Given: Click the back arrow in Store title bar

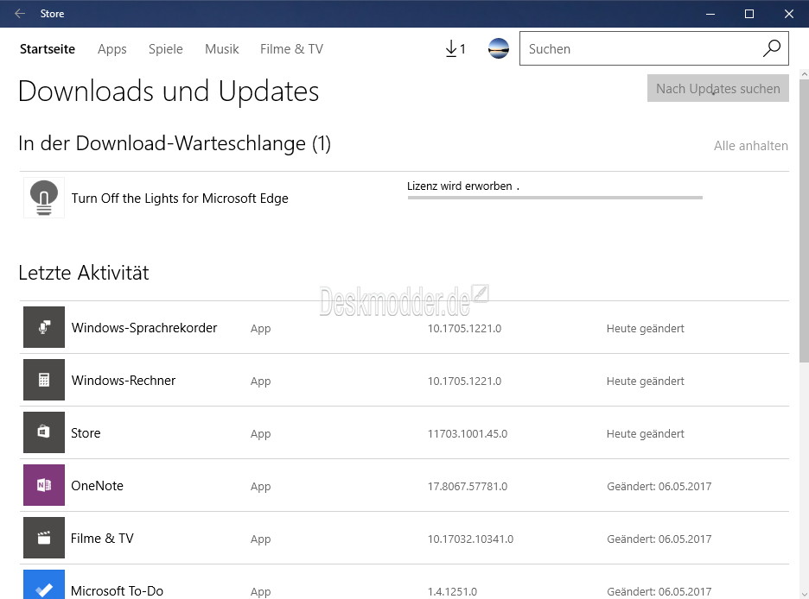Looking at the screenshot, I should click(x=20, y=14).
